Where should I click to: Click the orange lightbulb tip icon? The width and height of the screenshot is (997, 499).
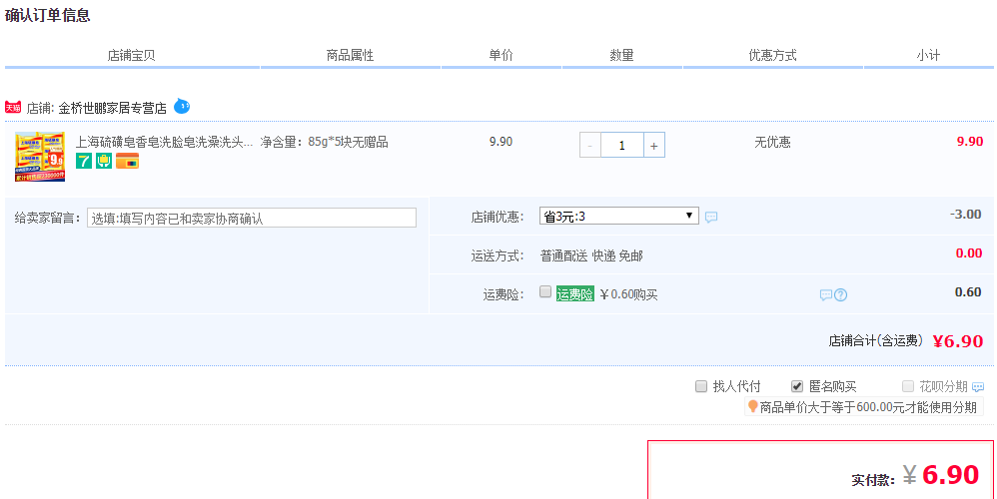[753, 406]
